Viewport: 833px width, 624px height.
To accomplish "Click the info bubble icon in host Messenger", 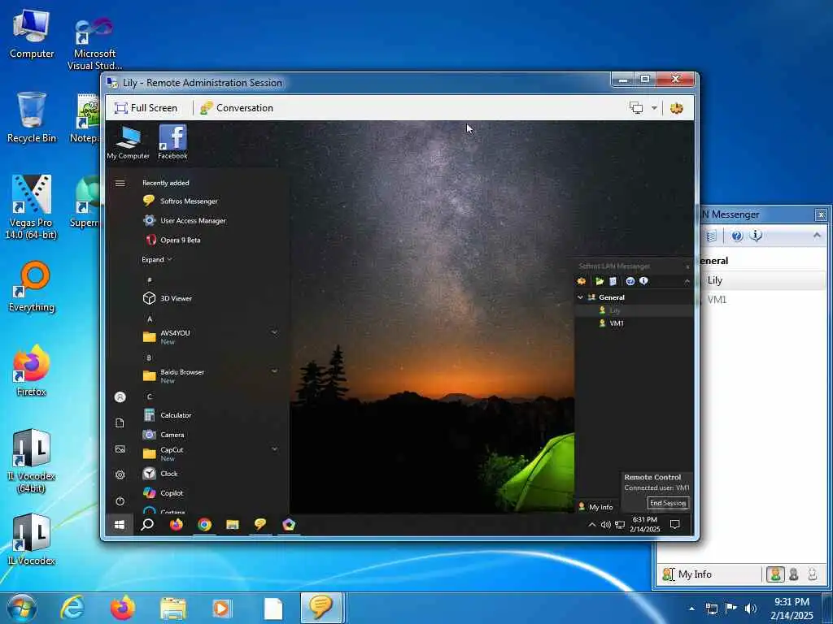I will coord(756,236).
